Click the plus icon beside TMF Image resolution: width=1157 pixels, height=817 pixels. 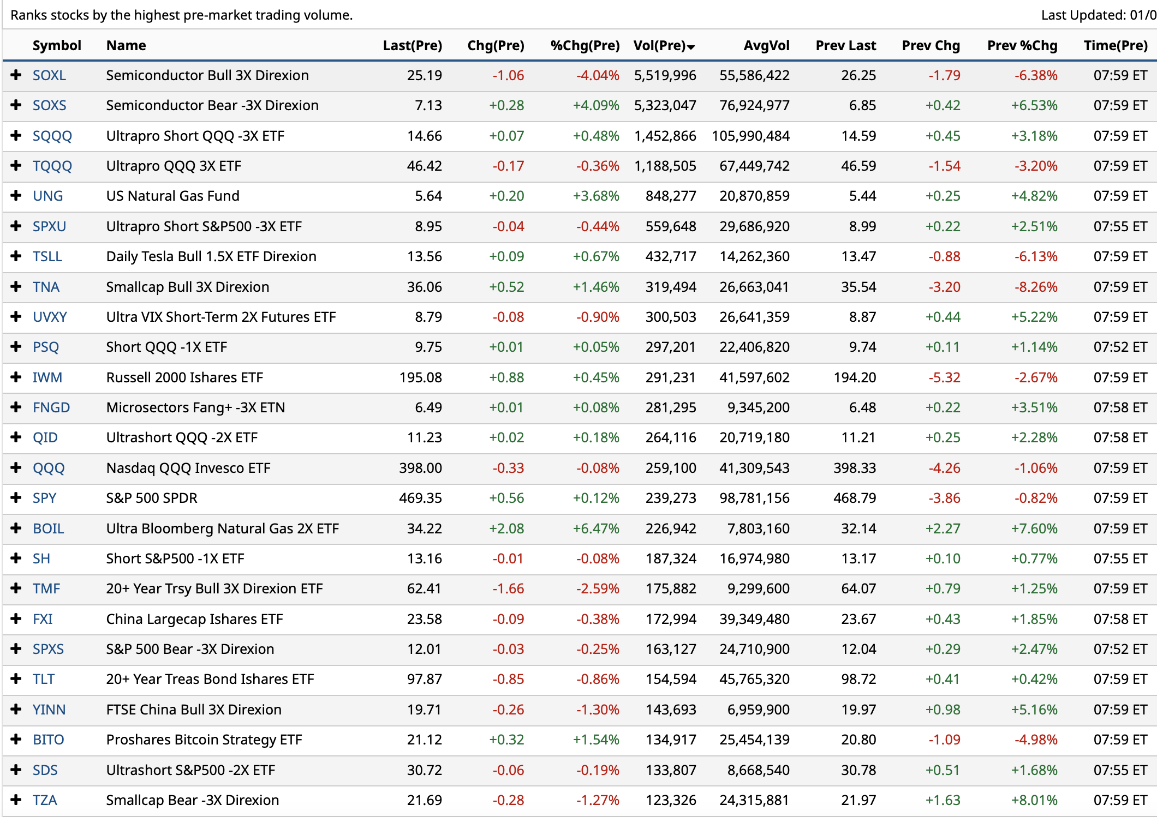click(16, 588)
